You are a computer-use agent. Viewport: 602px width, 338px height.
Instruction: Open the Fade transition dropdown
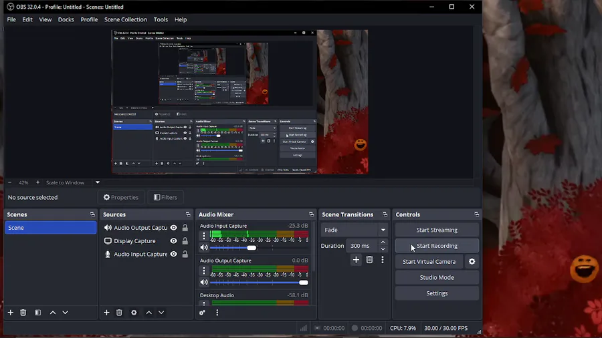click(x=355, y=230)
